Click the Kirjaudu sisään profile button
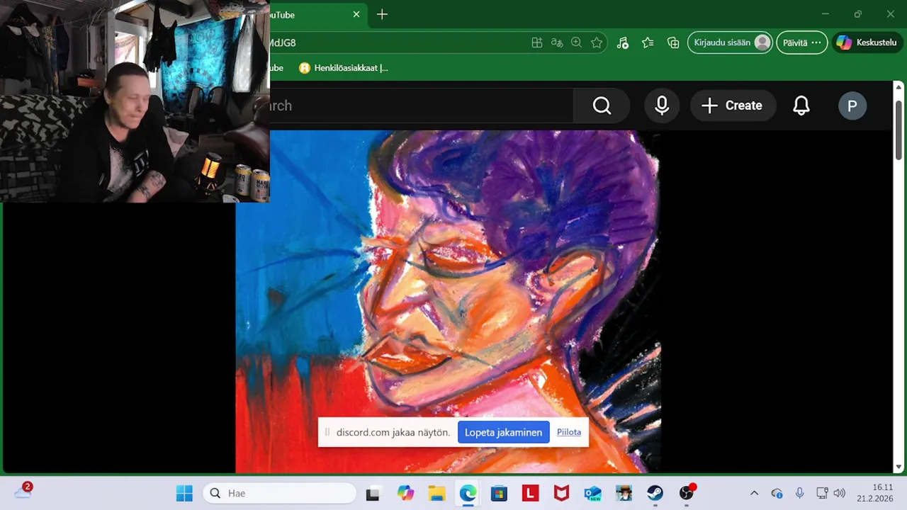Image resolution: width=907 pixels, height=510 pixels. point(730,42)
